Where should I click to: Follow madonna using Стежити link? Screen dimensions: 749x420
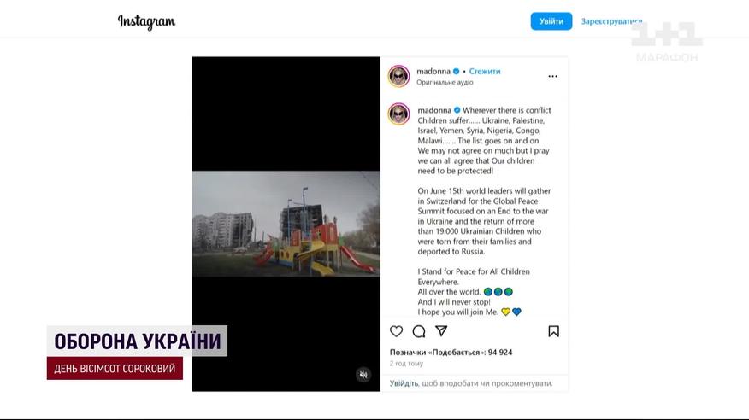coord(484,72)
